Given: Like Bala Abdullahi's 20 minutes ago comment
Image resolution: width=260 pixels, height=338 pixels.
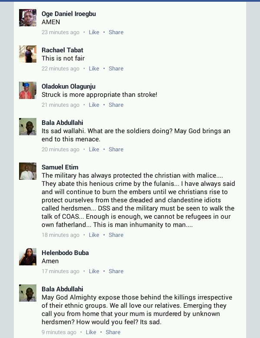Looking at the screenshot, I should click(94, 150).
